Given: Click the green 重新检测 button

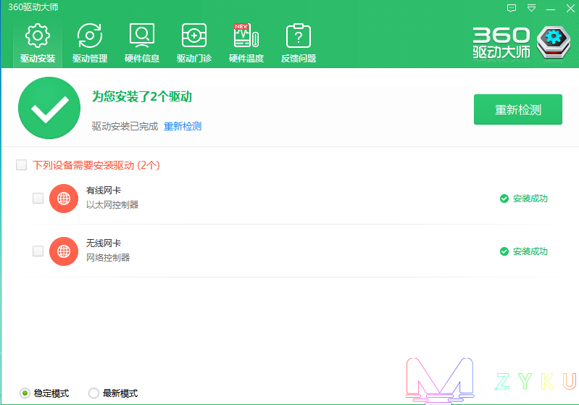Looking at the screenshot, I should coord(517,109).
